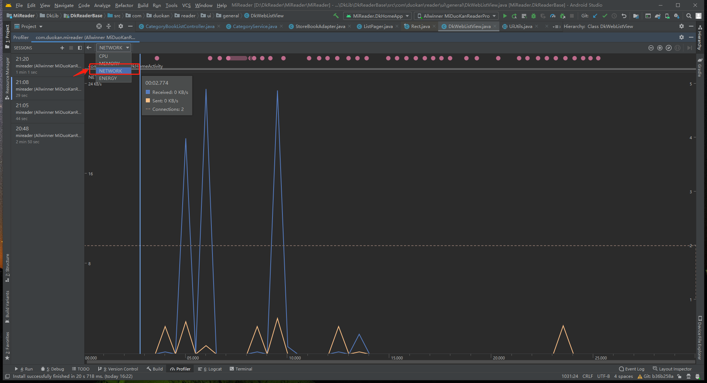Select the 20:48 session lasting 2 min 50 sec

48,135
